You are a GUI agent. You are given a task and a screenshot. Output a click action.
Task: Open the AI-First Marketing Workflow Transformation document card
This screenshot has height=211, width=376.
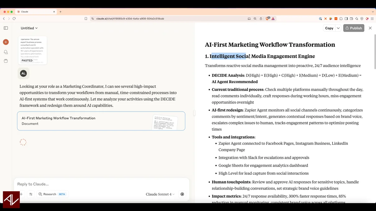(x=101, y=121)
